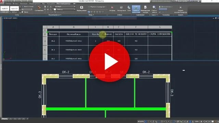Switch to the Вставка ribbon tab
This screenshot has height=123, width=219.
(15, 4)
